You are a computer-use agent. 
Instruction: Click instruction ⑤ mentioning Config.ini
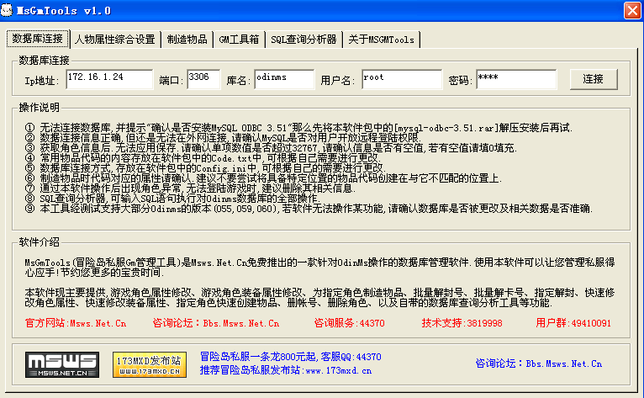[205, 168]
